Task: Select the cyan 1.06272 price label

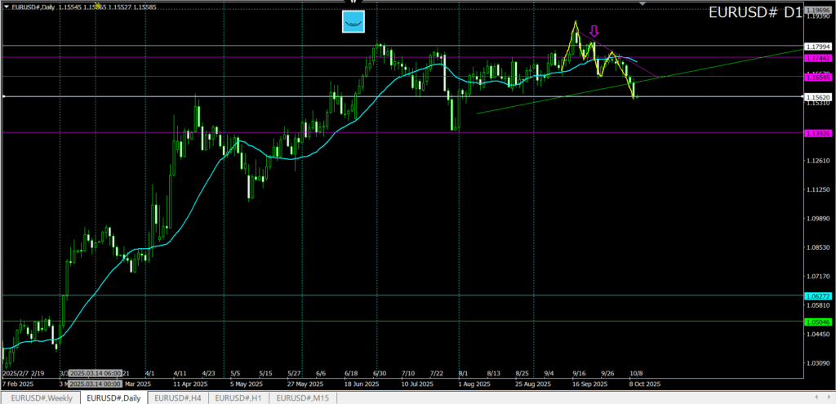Action: pos(817,295)
